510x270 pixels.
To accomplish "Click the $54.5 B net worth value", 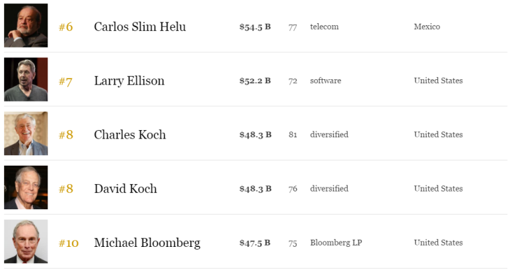I will point(255,27).
